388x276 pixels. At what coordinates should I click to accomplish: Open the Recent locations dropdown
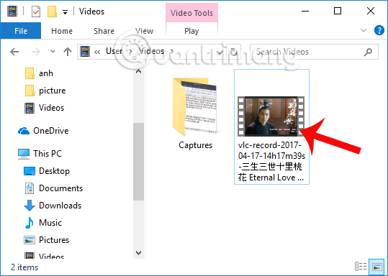point(53,52)
